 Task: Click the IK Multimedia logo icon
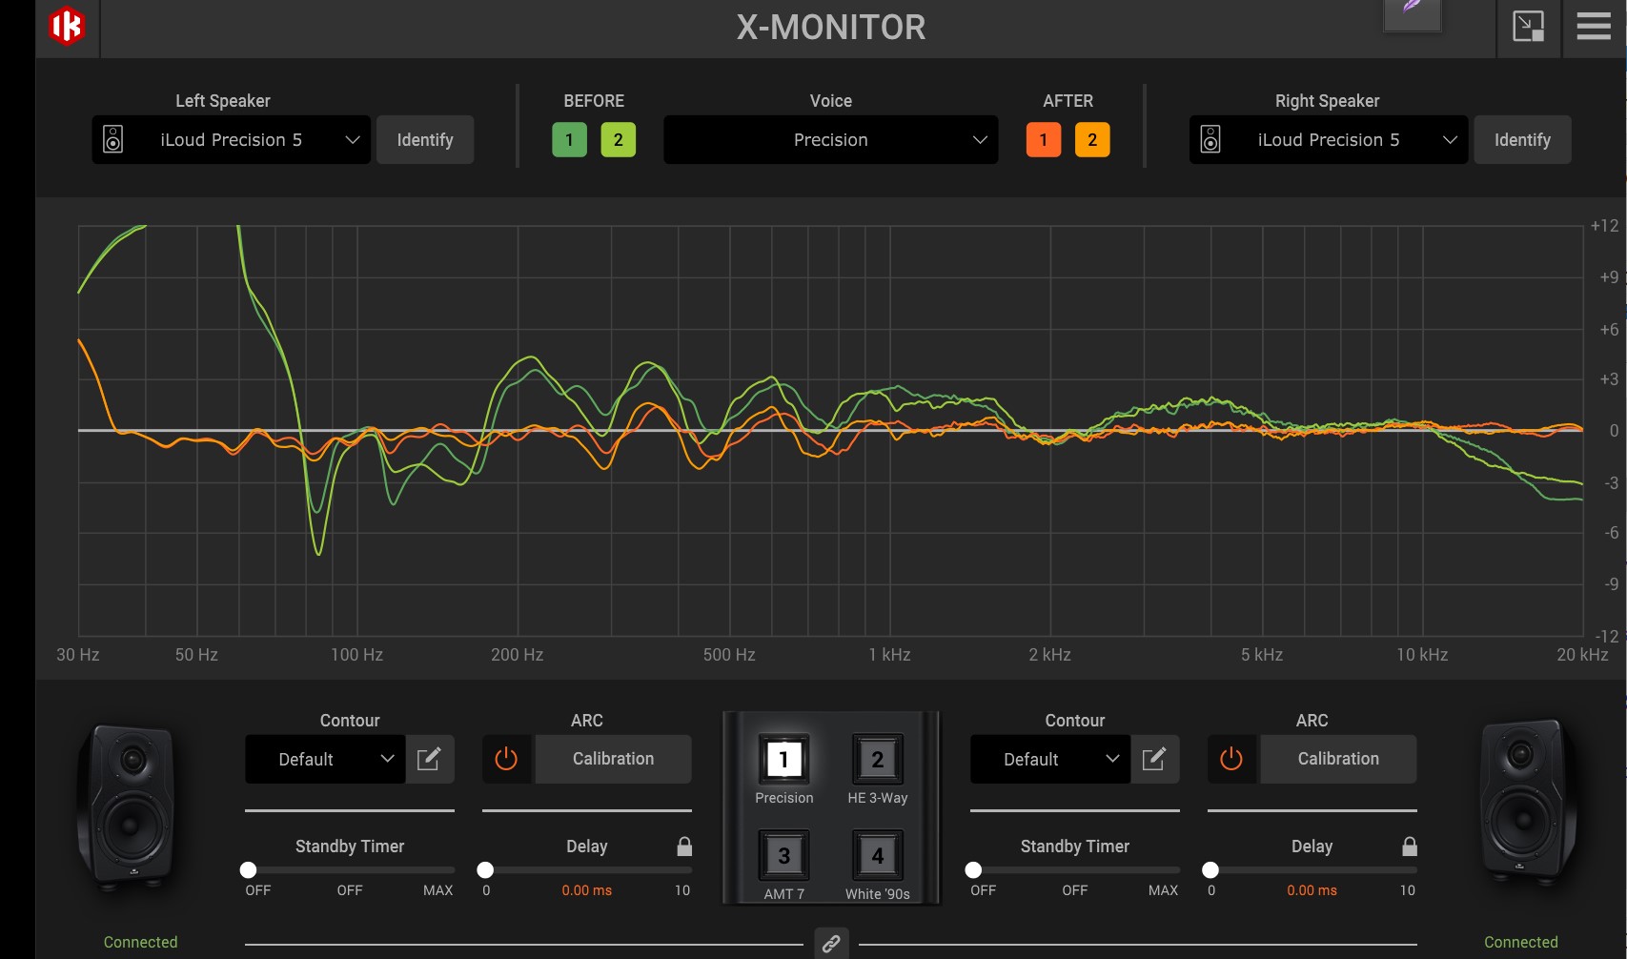[x=67, y=26]
